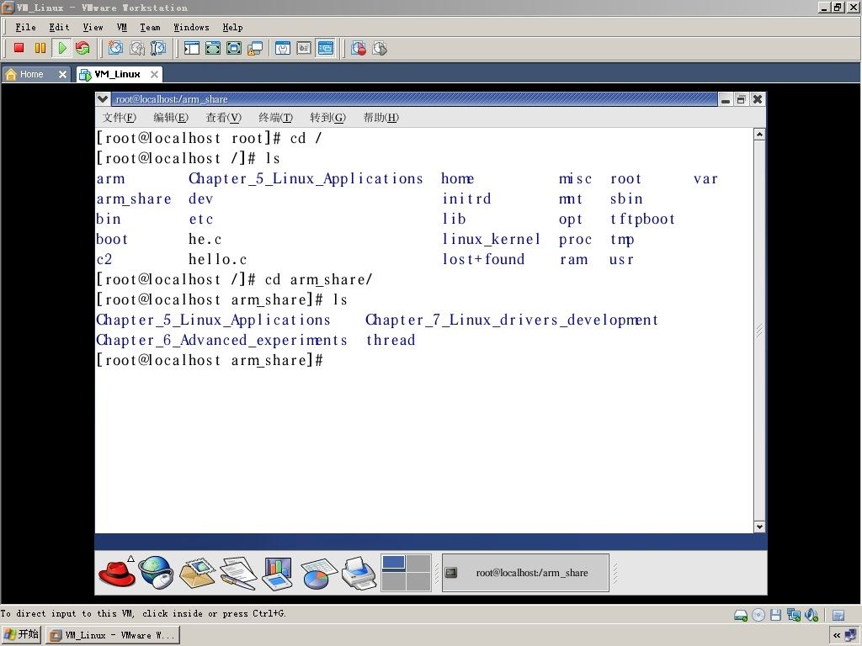
Task: Select the VM_Linux tab
Action: [117, 74]
